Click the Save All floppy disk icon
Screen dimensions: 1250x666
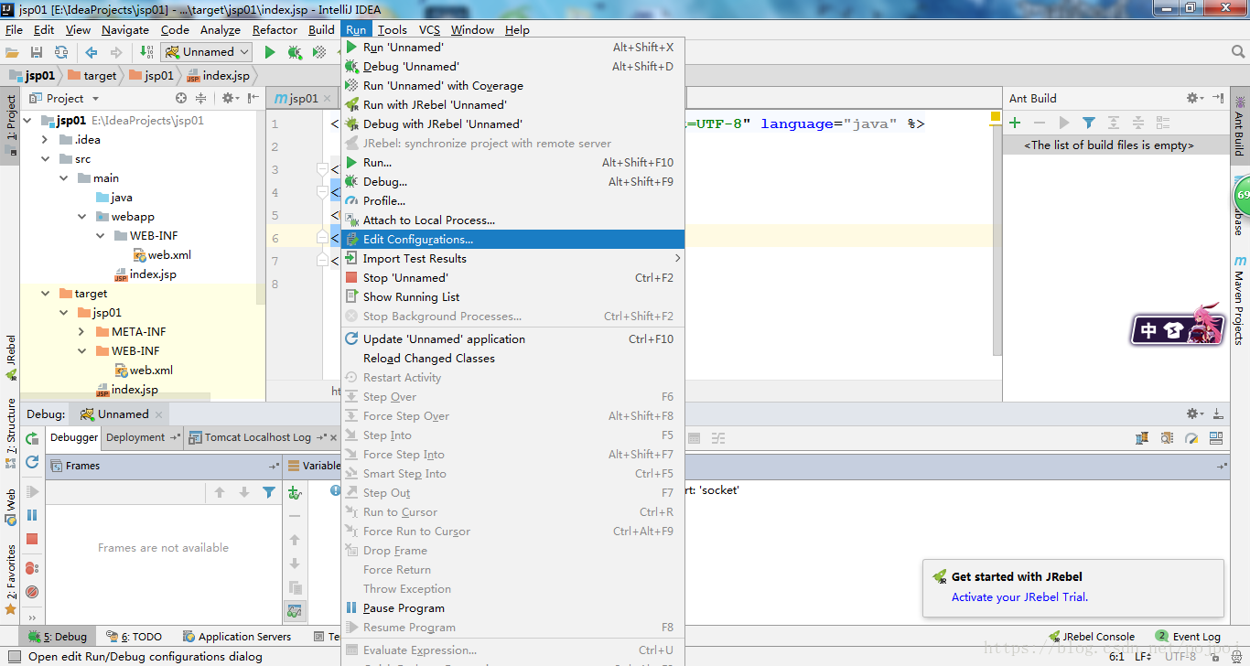37,52
